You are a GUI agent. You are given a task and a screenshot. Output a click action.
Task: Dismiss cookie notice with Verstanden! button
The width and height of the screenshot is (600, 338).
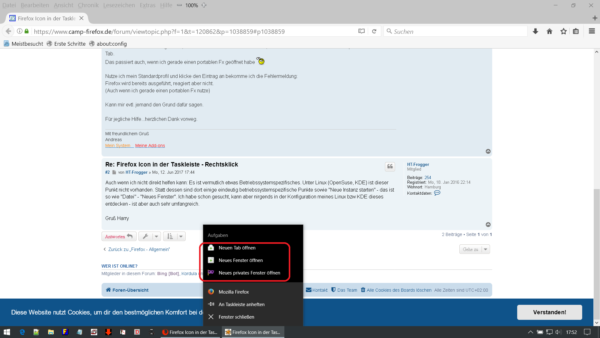[x=549, y=312]
